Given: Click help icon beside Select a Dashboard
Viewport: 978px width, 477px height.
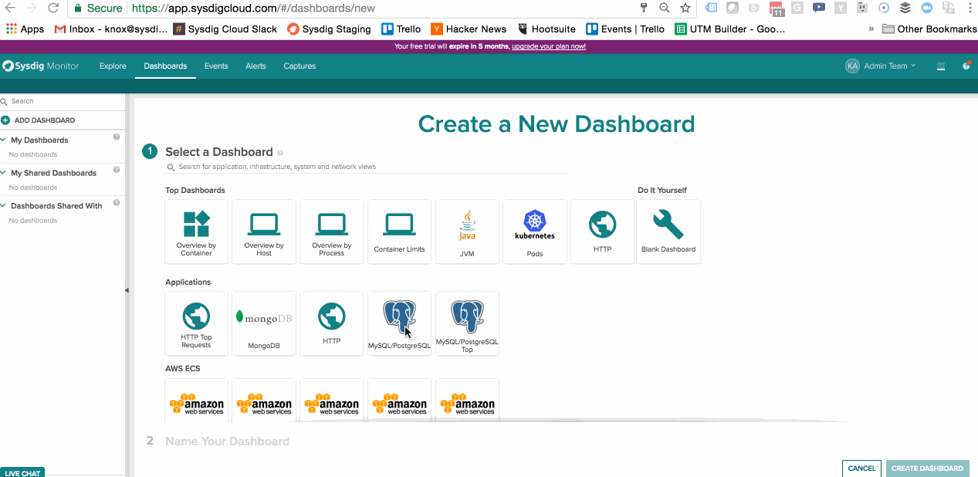Looking at the screenshot, I should pos(280,153).
